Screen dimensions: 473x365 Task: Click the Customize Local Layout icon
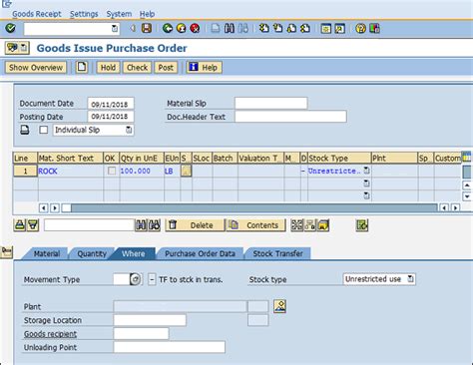tap(374, 28)
